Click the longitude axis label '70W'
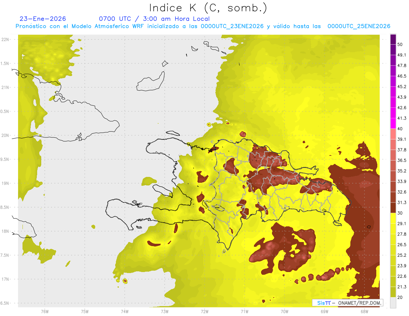This screenshot has width=409, height=316. point(284,312)
